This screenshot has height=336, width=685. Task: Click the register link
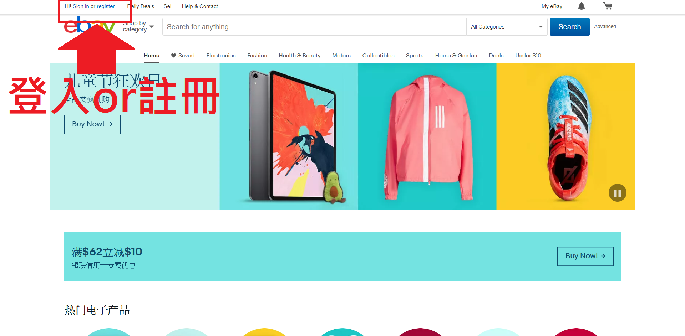pyautogui.click(x=106, y=6)
